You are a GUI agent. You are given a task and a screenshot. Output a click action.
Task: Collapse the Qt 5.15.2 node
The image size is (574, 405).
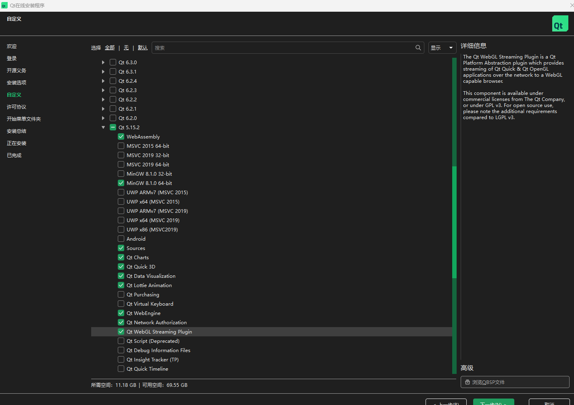point(103,127)
